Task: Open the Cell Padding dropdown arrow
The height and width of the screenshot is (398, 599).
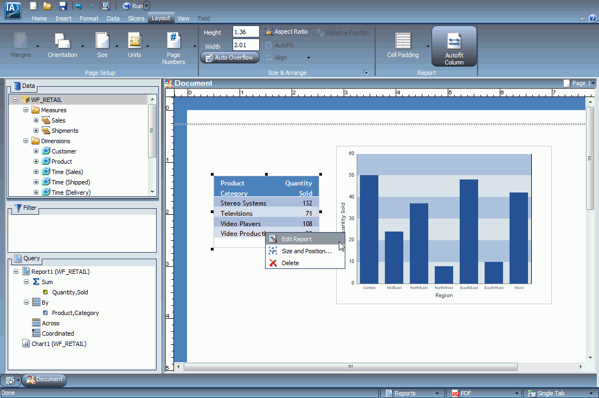Action: click(x=428, y=46)
